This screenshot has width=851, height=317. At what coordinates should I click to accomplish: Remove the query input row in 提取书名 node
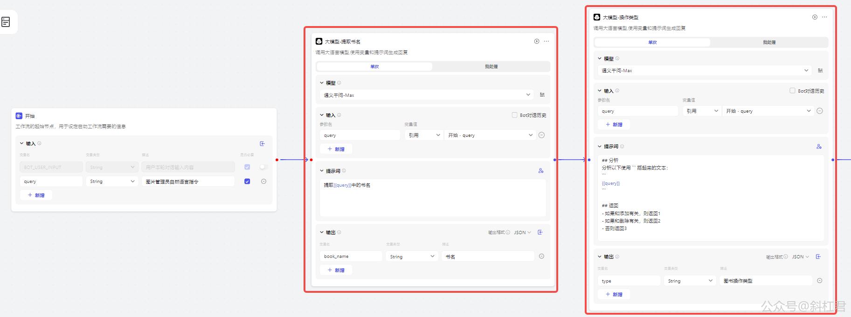point(541,135)
